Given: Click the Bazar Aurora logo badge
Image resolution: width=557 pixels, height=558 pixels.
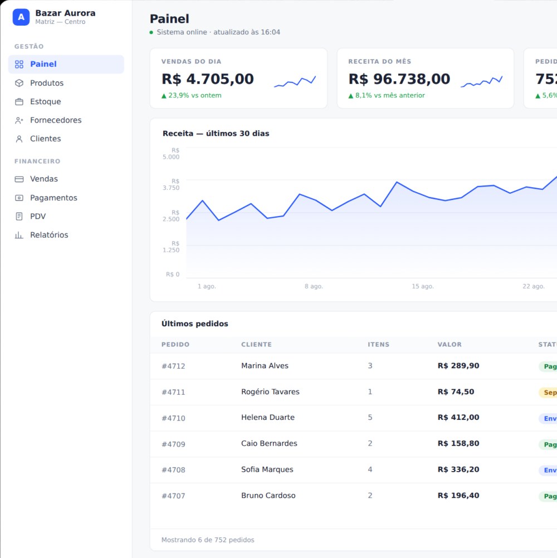Looking at the screenshot, I should click(21, 17).
